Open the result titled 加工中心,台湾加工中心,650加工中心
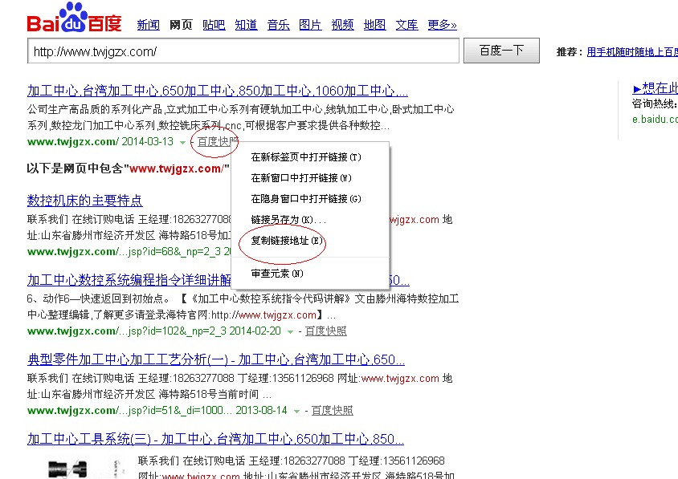 point(218,91)
